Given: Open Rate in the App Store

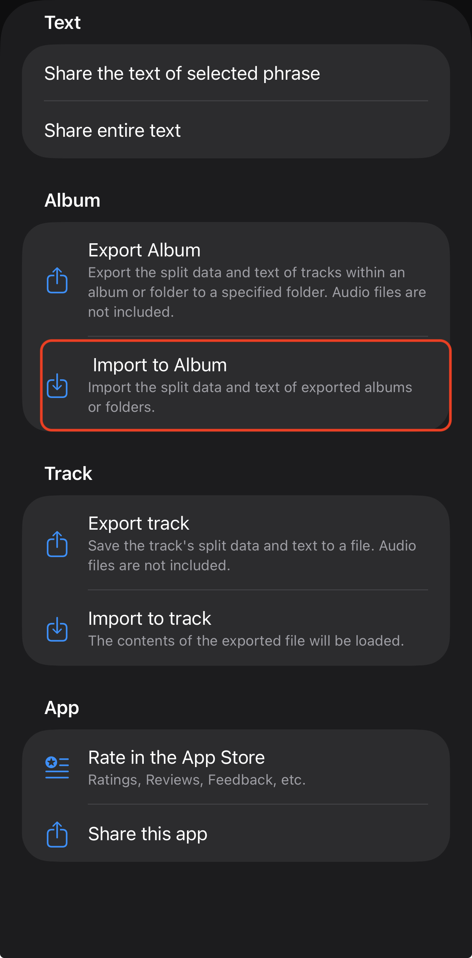Looking at the screenshot, I should (176, 758).
